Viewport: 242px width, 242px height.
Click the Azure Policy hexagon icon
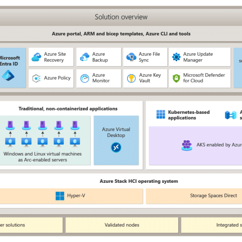pyautogui.click(x=36, y=78)
